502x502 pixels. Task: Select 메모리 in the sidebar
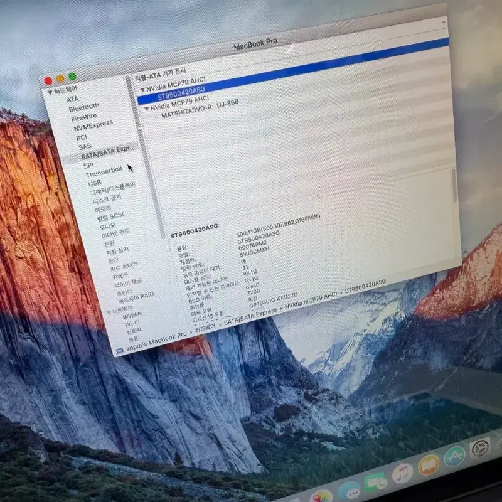click(x=103, y=209)
